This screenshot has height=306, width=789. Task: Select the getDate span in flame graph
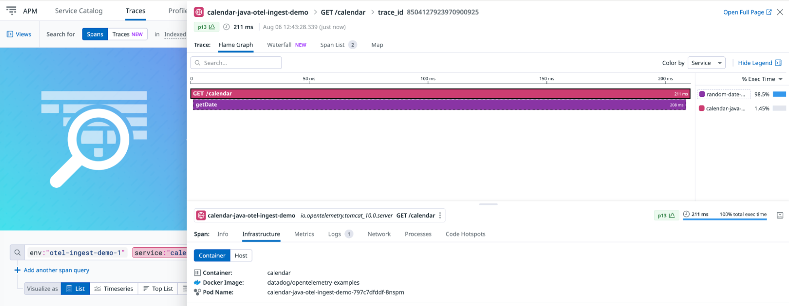point(439,105)
